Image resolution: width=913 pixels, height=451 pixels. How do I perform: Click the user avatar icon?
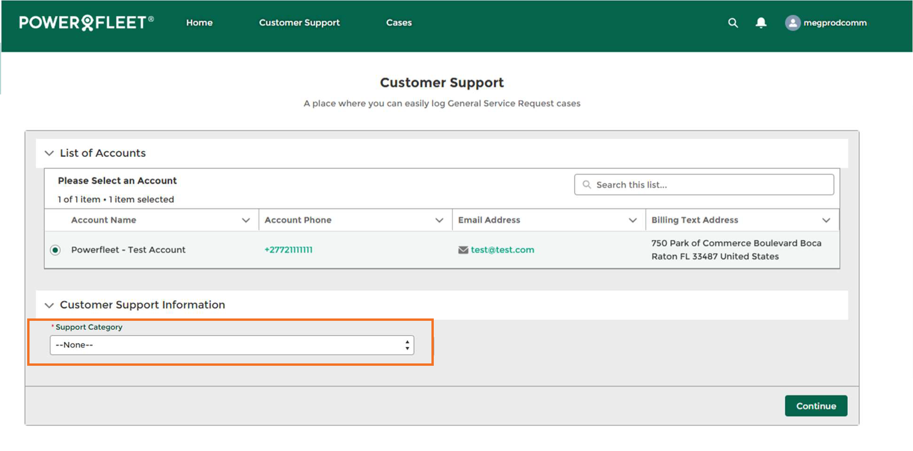click(793, 22)
